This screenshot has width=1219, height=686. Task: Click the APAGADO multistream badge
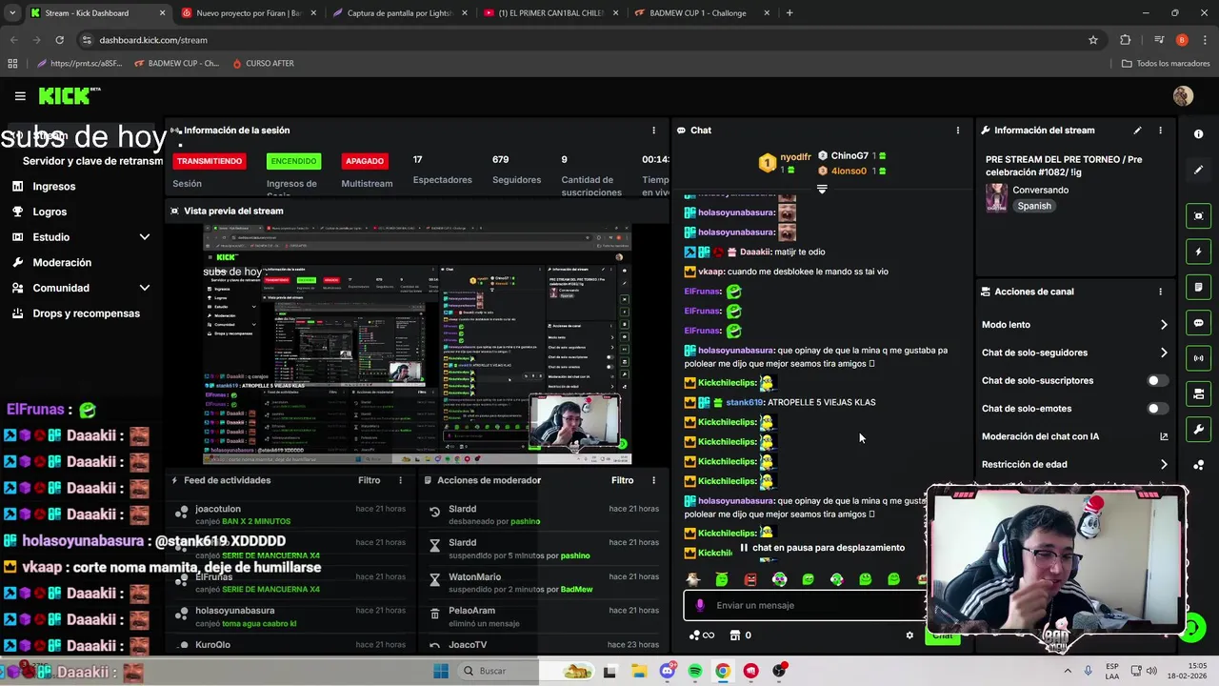point(365,161)
